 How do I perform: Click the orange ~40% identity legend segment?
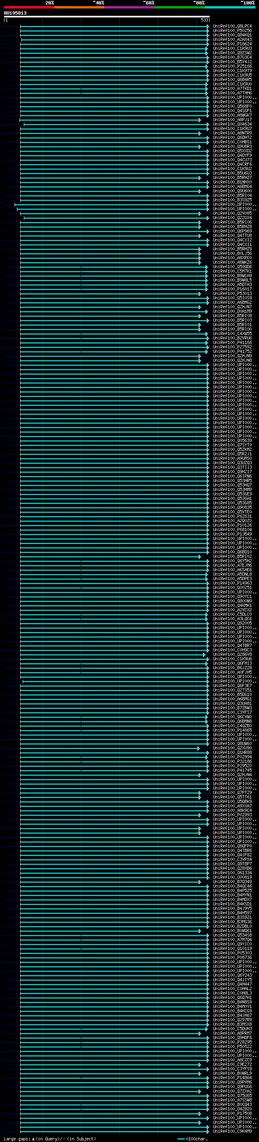pos(79,7)
